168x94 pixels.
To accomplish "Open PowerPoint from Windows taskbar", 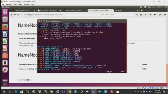I will tap(112, 92).
